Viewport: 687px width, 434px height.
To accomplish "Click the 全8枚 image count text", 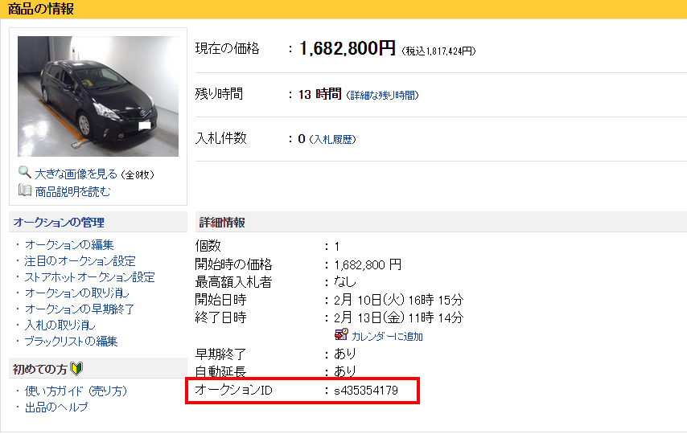I will [x=138, y=174].
